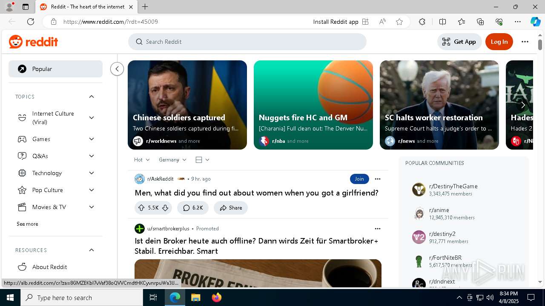
Task: Select Popular in the left sidebar
Action: [x=55, y=69]
